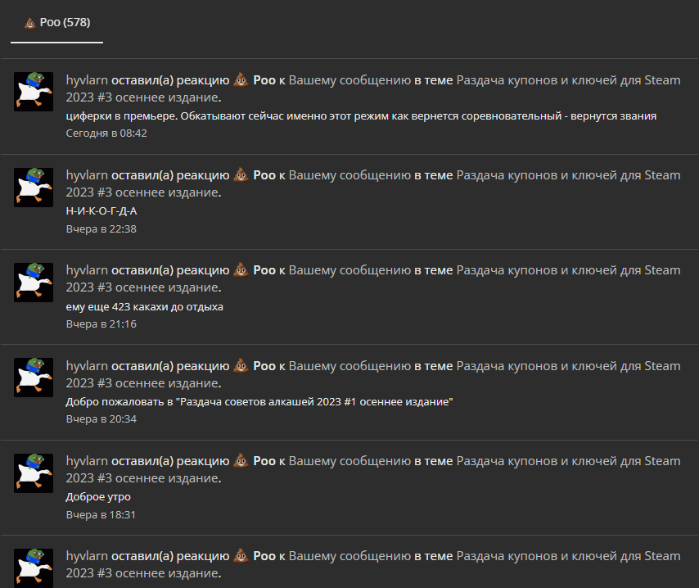
Task: Click the poo emoji in the Poo tab
Action: pyautogui.click(x=29, y=23)
